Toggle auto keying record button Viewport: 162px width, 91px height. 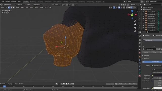tap(56, 84)
